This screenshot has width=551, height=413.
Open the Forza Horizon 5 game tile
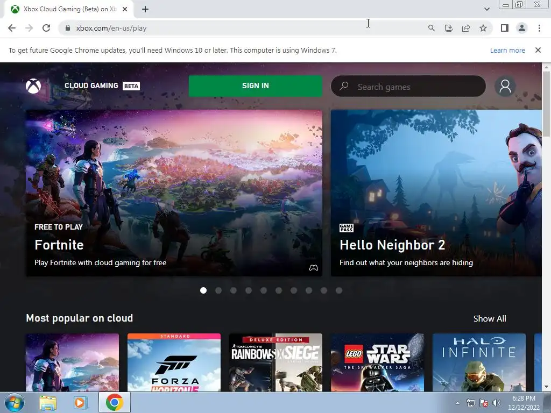tap(174, 362)
